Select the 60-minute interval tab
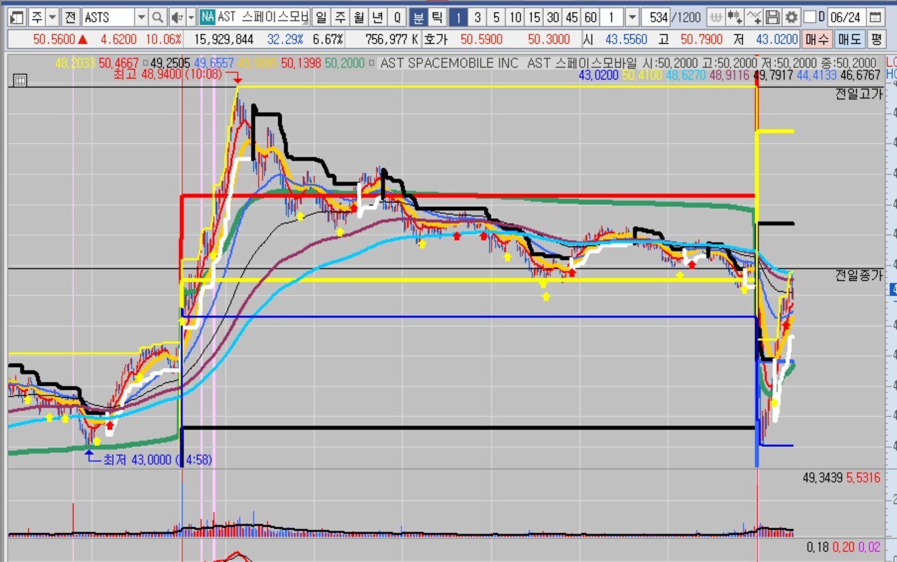The image size is (897, 562). point(590,17)
